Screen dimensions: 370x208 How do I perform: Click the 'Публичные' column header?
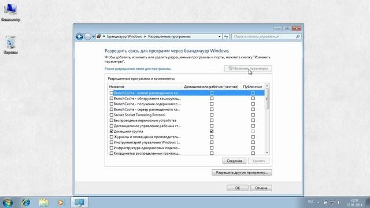[x=252, y=87]
